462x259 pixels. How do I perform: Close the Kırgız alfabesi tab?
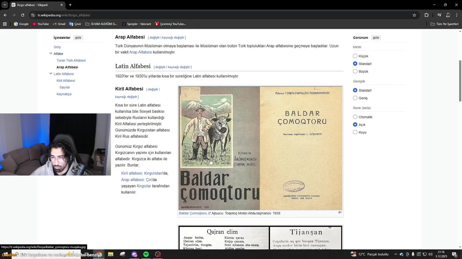[x=61, y=5]
